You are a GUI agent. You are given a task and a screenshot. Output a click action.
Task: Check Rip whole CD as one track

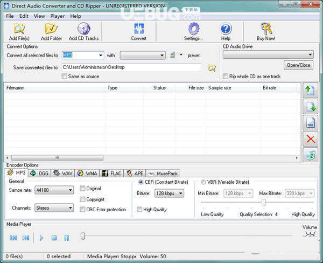point(226,77)
